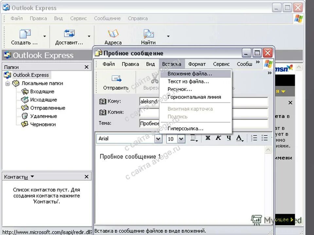
Task: Open the Контакты dropdown menu
Action: tap(32, 177)
